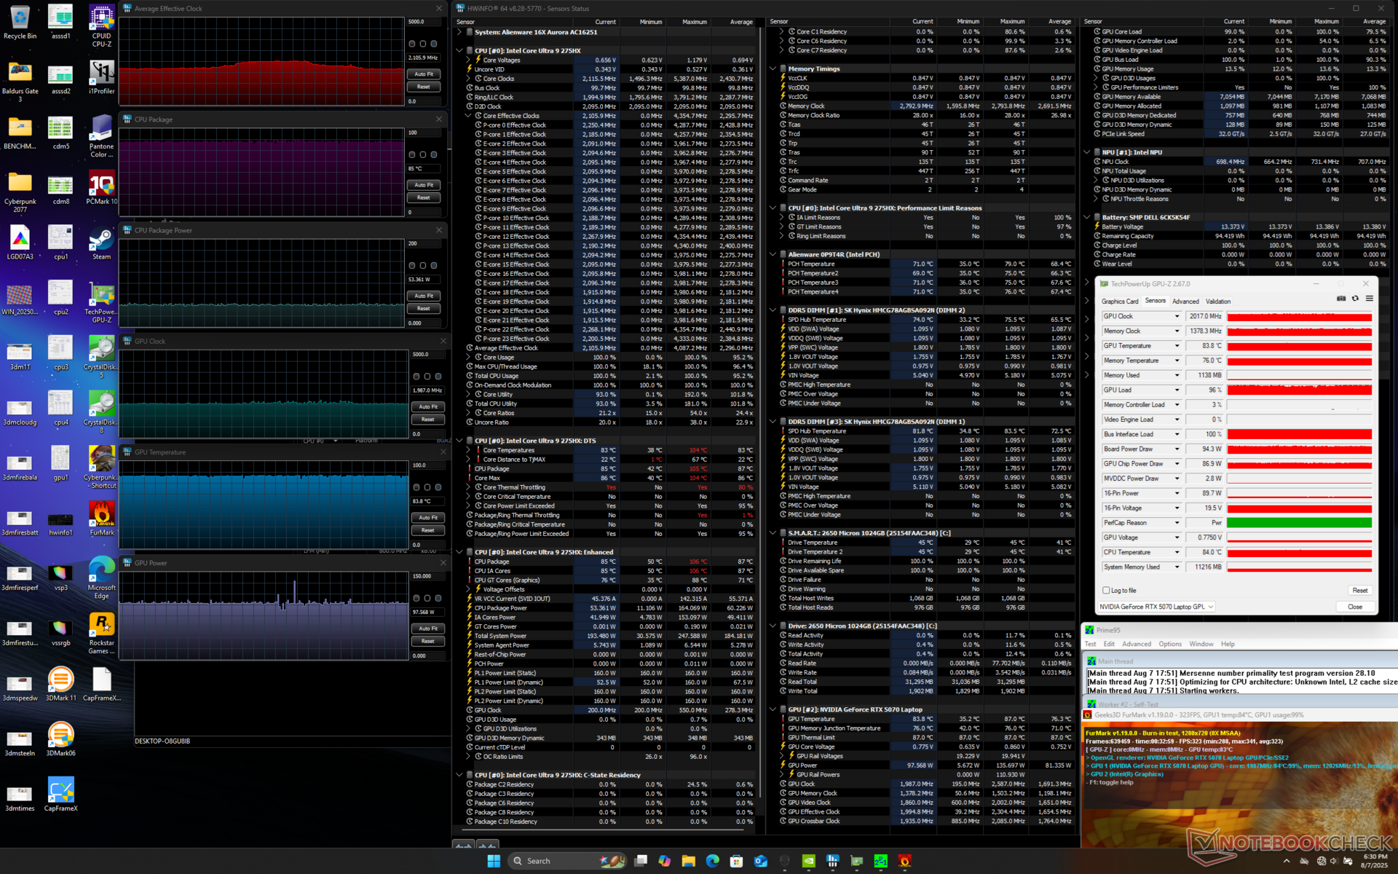Screen dimensions: 1398x874
Task: Click the GPU-Z refresh icon
Action: (x=1355, y=299)
